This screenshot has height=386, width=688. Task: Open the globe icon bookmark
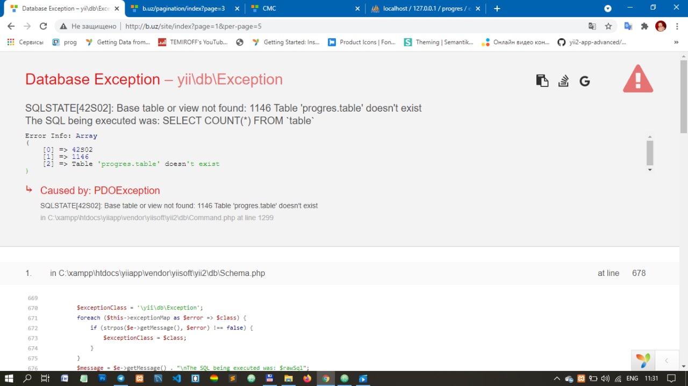tap(240, 42)
